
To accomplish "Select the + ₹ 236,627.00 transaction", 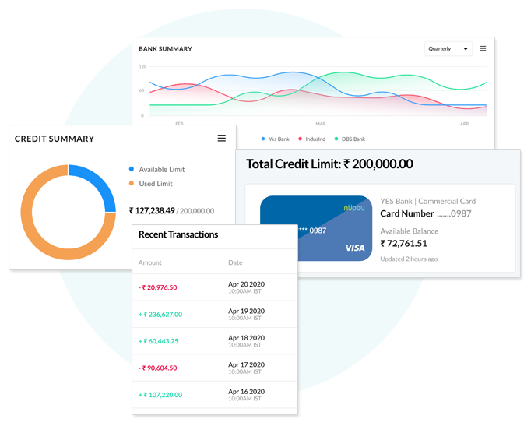I will pyautogui.click(x=215, y=315).
